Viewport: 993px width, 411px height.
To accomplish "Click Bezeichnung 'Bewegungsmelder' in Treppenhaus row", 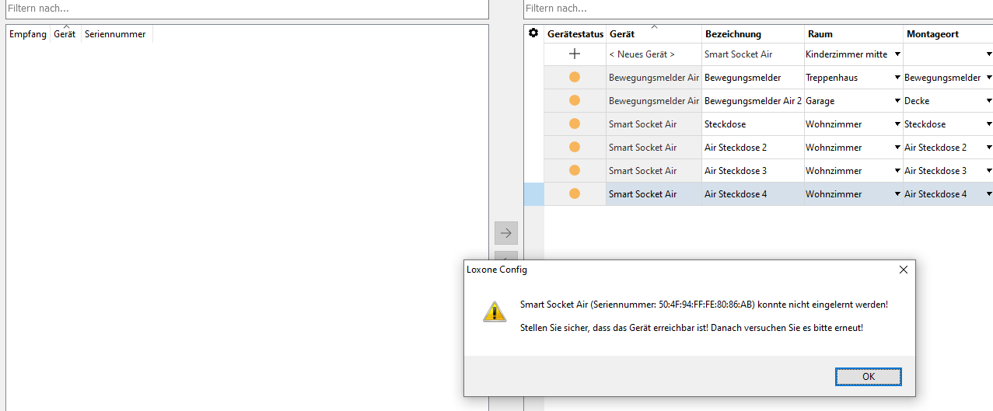I will pyautogui.click(x=753, y=78).
